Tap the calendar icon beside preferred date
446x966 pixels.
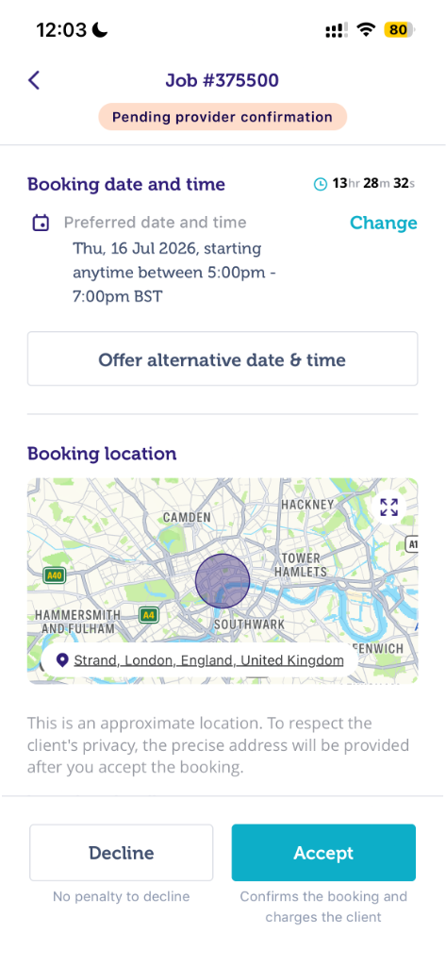(41, 223)
